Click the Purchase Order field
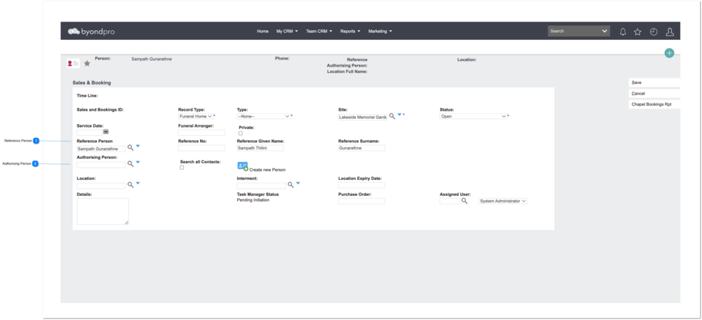 point(362,201)
